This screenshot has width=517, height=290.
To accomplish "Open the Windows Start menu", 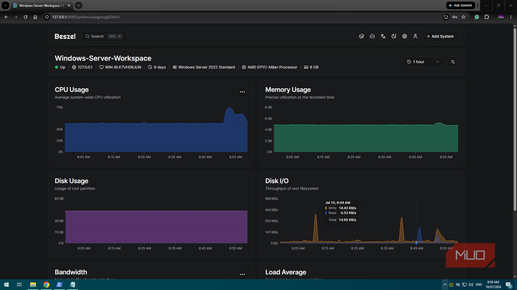I will [6, 285].
